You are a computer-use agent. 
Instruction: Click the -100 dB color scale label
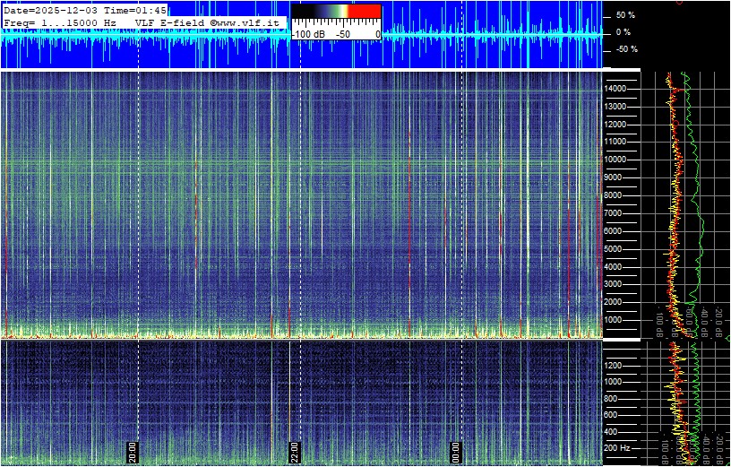coord(311,34)
